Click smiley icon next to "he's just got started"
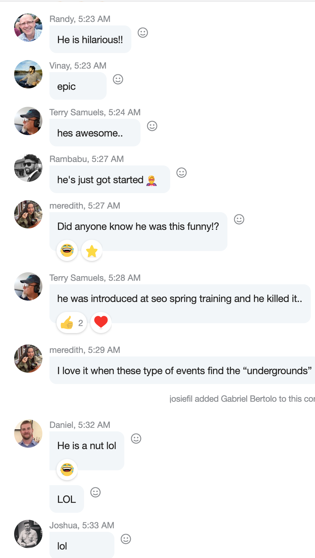Viewport: 315px width, 558px height. coord(182,173)
